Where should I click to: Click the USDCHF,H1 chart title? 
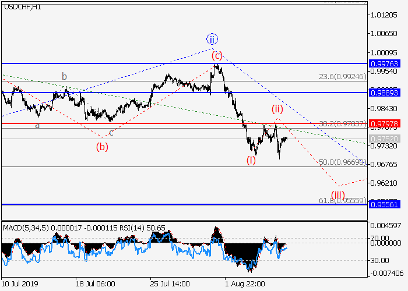tap(20, 6)
